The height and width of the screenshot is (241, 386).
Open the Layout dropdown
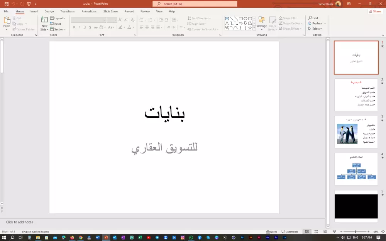tap(58, 18)
